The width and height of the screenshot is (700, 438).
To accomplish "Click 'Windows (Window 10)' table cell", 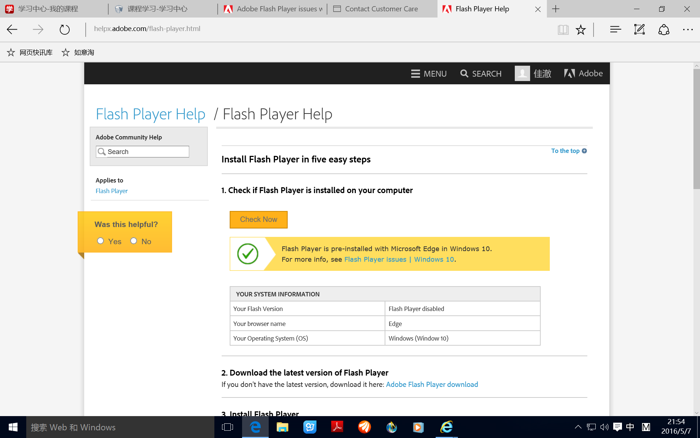I will tap(462, 338).
